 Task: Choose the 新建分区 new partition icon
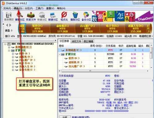point(53,16)
